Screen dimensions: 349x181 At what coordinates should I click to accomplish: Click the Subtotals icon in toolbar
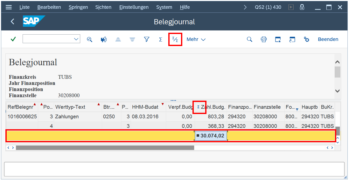[x=175, y=39]
